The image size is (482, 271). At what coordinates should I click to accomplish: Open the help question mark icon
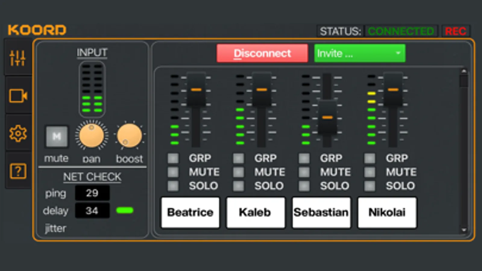(18, 171)
